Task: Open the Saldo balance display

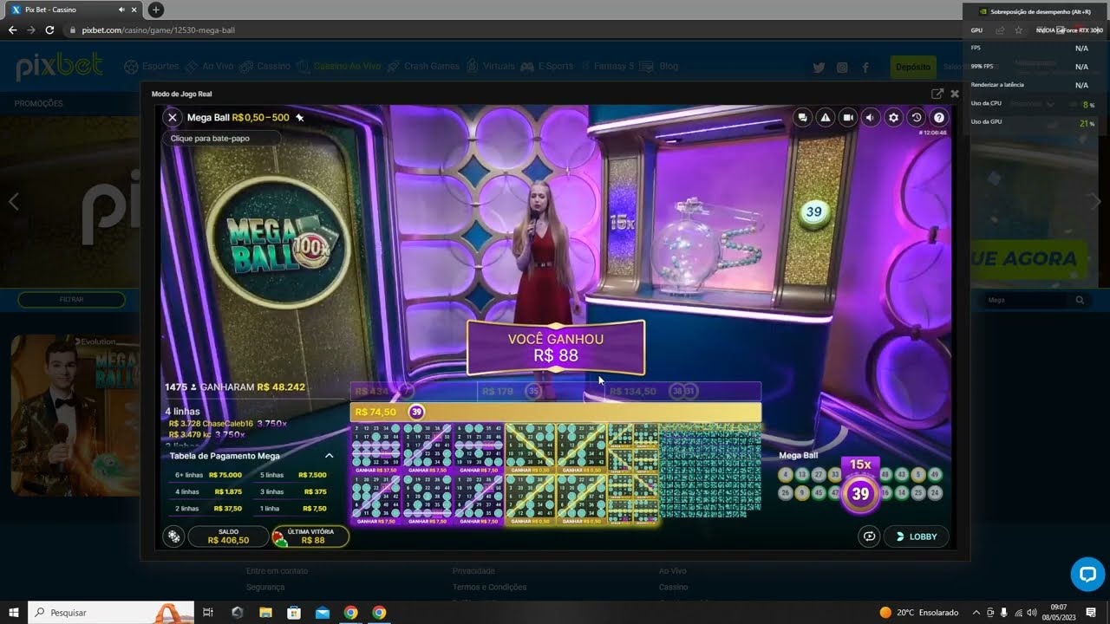Action: coord(228,536)
